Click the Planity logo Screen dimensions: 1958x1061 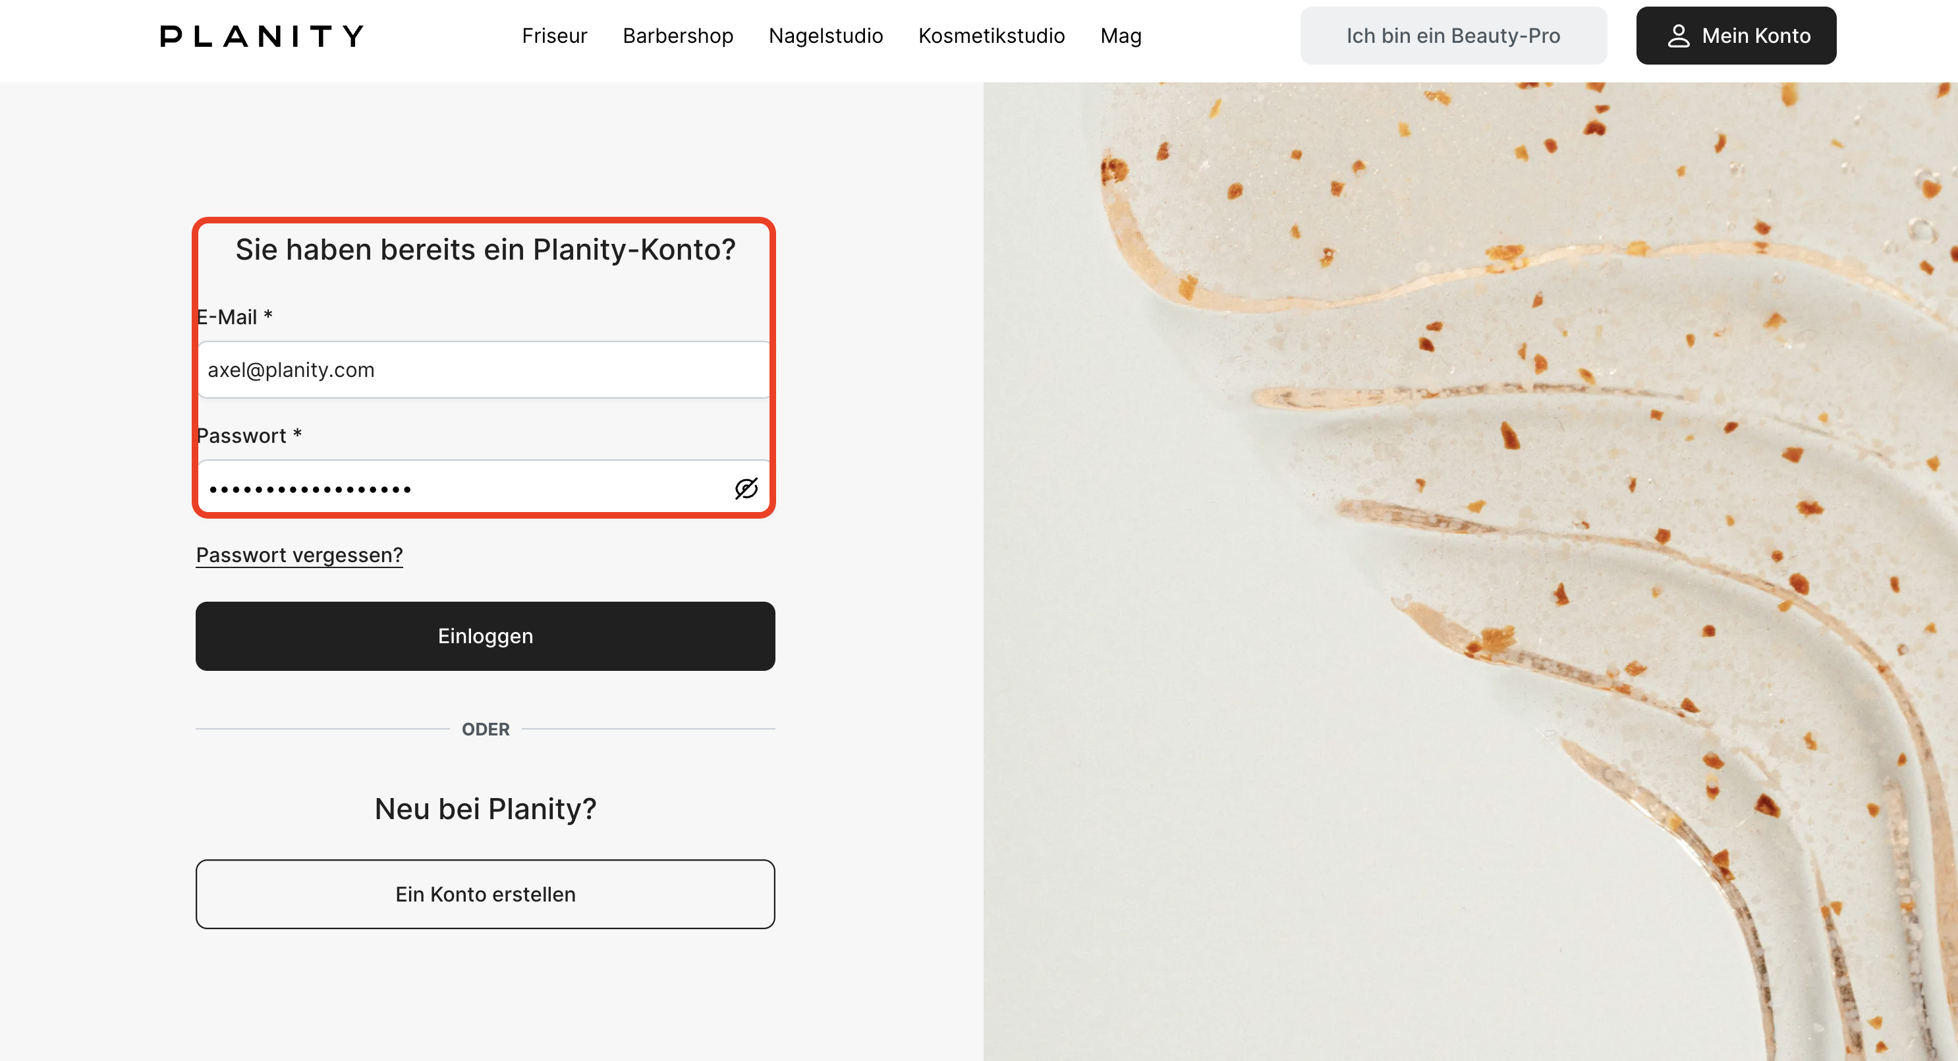click(x=262, y=36)
